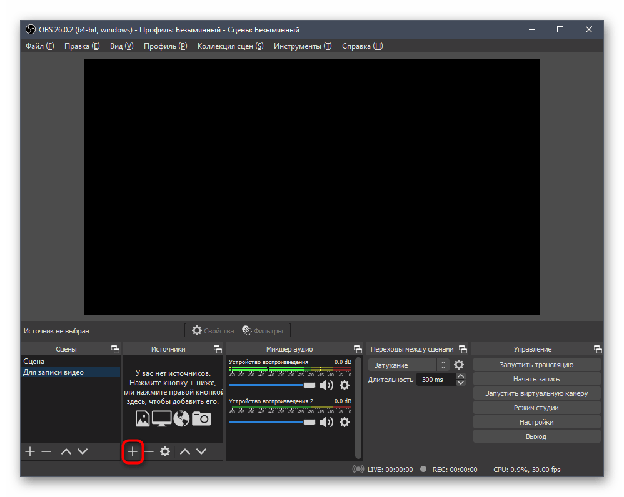Open settings gear for Устройство воспроизведения
Viewport: 624px width, 497px height.
coord(345,385)
